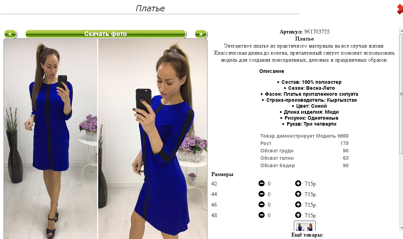The image size is (403, 239).
Task: Increase quantity for size 42
Action: pyautogui.click(x=298, y=183)
